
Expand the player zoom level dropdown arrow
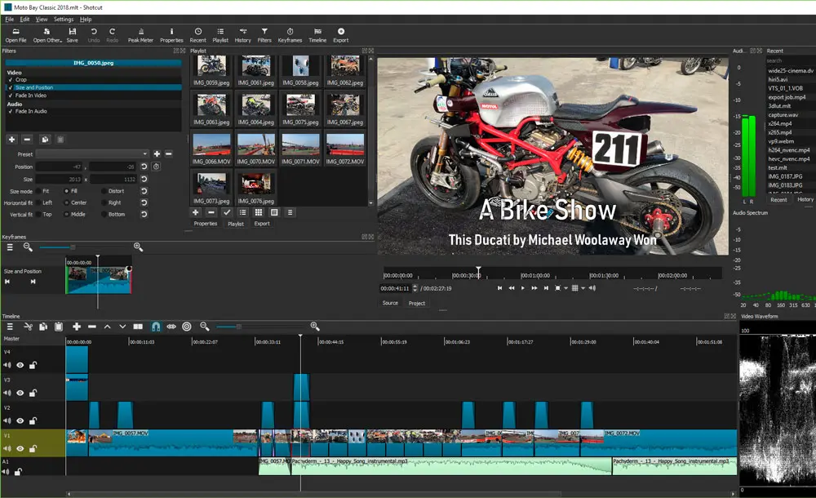point(565,288)
